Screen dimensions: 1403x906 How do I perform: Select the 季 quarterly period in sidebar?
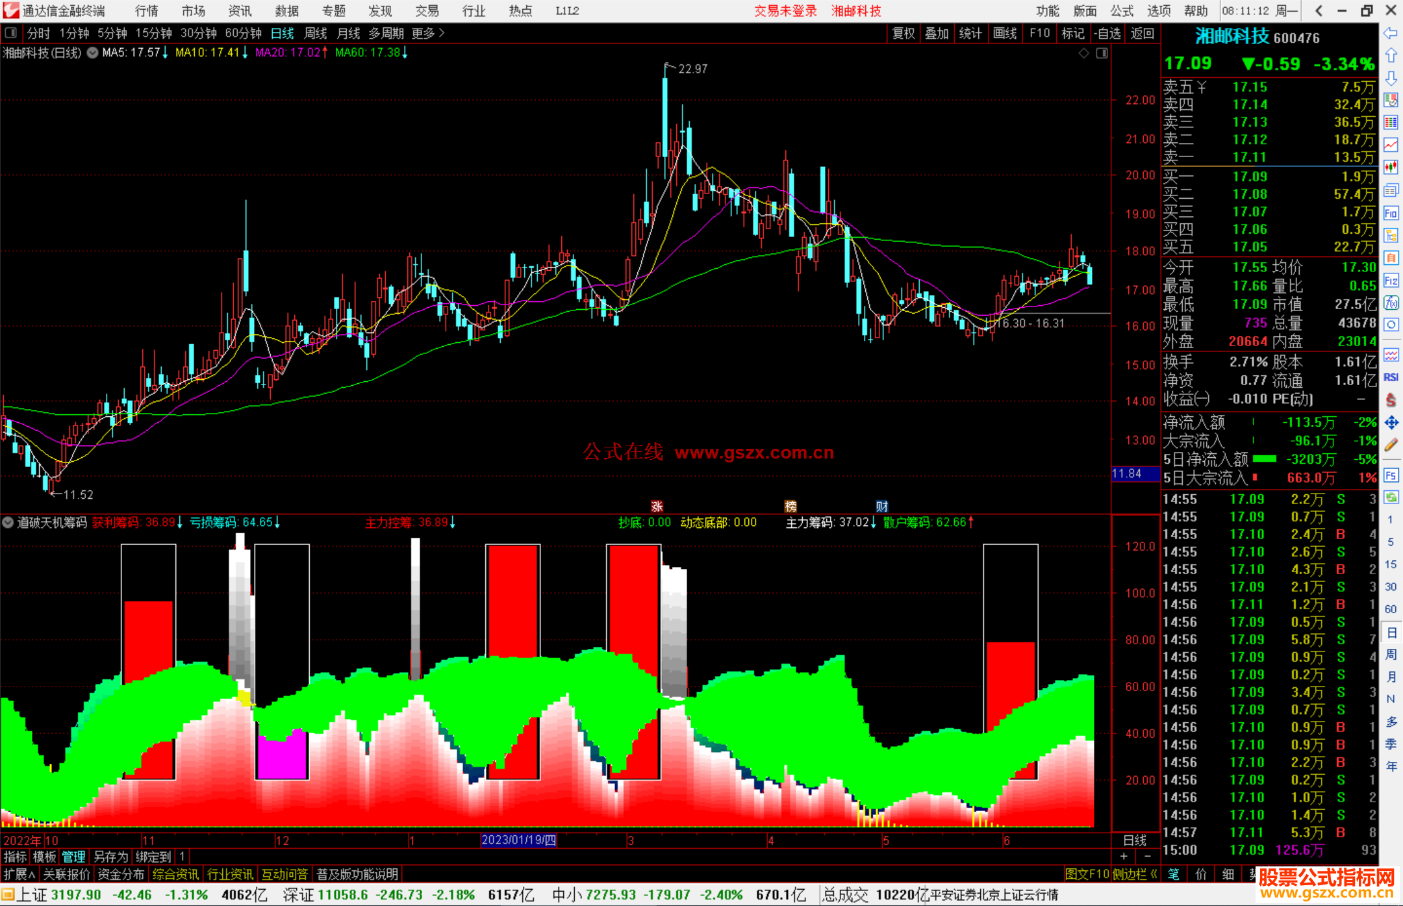[x=1391, y=744]
